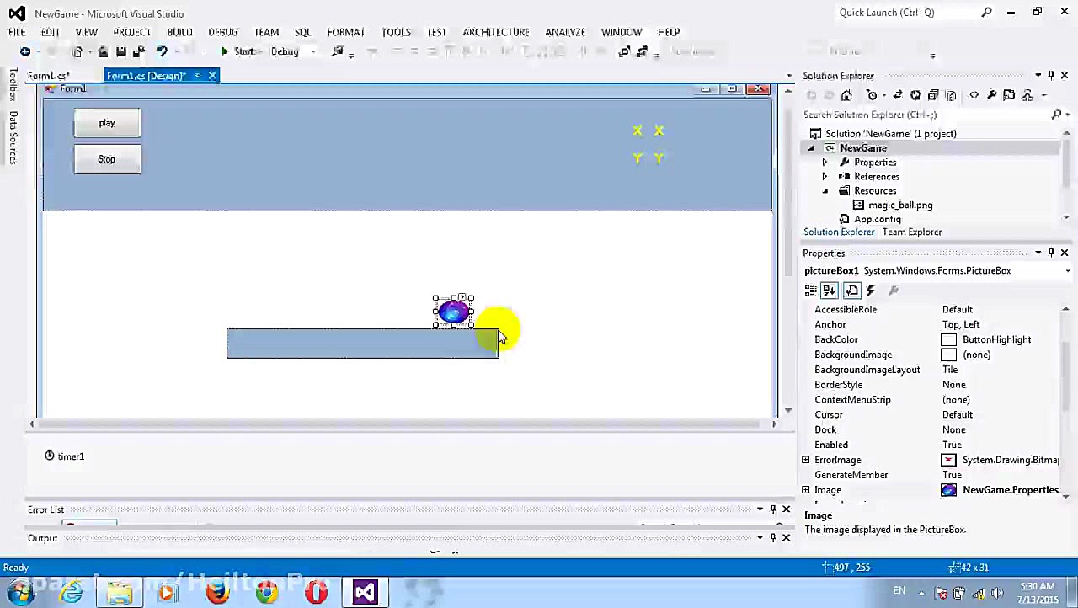Click Pending Changes Filter clock icon in Solution Explorer
1078x608 pixels.
click(873, 95)
